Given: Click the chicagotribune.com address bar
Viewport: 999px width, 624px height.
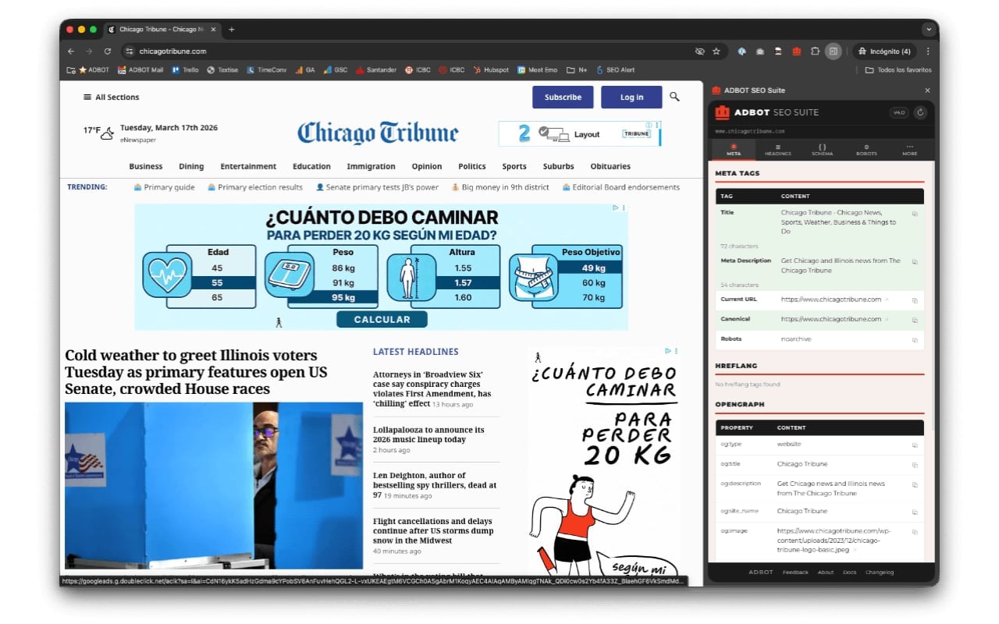Looking at the screenshot, I should tap(406, 51).
